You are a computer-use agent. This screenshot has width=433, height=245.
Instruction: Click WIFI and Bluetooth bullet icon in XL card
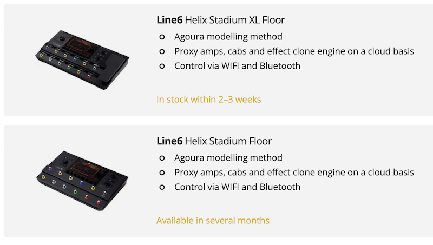point(162,67)
